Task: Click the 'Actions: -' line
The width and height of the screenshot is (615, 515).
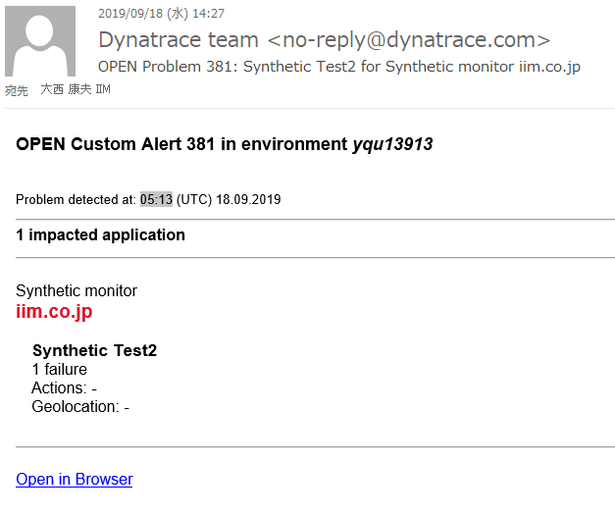Action: point(64,387)
